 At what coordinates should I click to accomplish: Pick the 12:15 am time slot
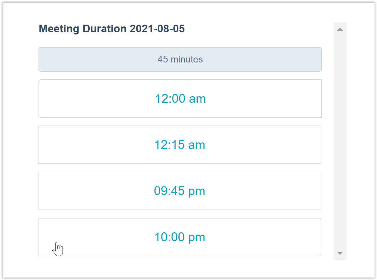pos(180,145)
